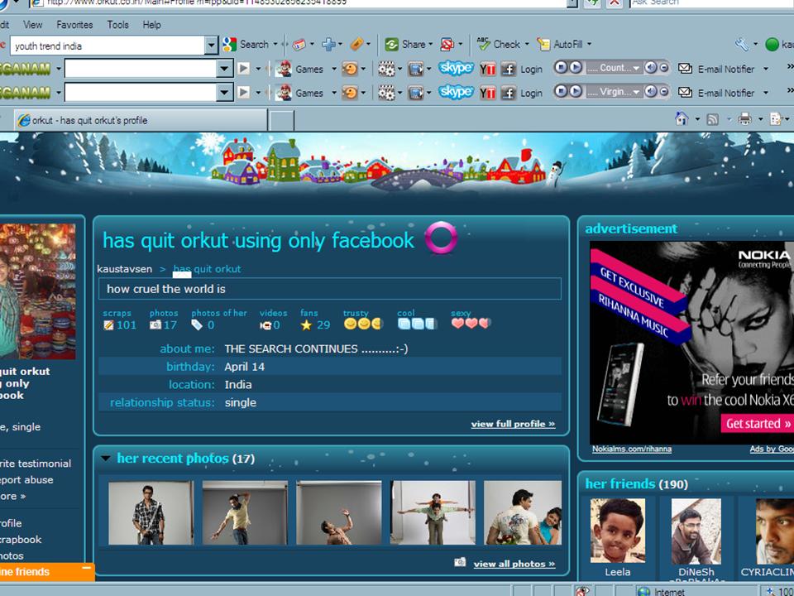
Task: Click the report abuse link
Action: tap(26, 479)
